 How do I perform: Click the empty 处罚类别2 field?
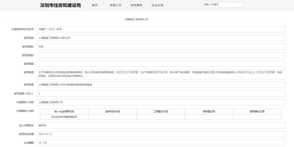tap(161, 55)
